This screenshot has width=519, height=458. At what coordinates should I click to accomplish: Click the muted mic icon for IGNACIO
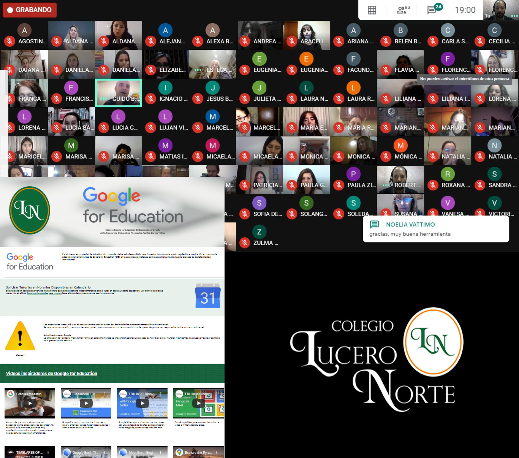point(151,98)
